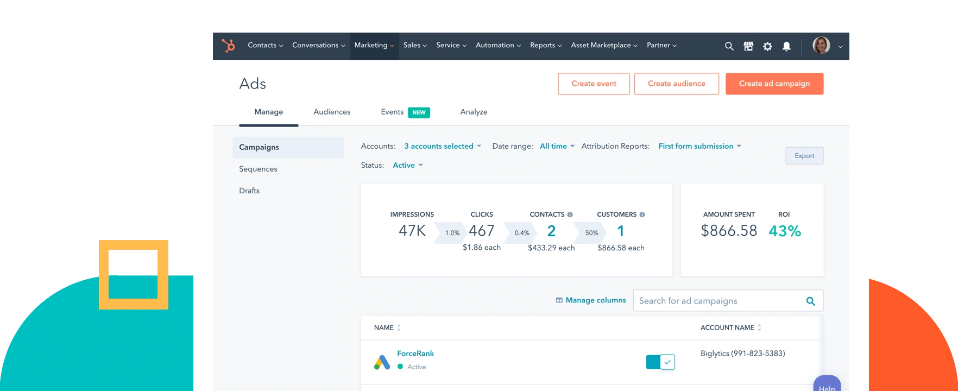This screenshot has height=391, width=958.
Task: Open the Conversations navigation menu
Action: pyautogui.click(x=319, y=45)
